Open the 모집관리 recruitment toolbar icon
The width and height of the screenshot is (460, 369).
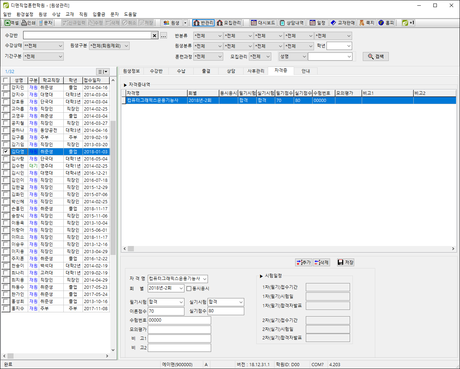[229, 23]
